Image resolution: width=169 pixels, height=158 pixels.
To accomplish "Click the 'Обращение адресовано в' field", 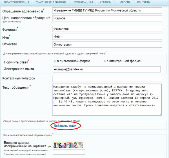I will (107, 10).
